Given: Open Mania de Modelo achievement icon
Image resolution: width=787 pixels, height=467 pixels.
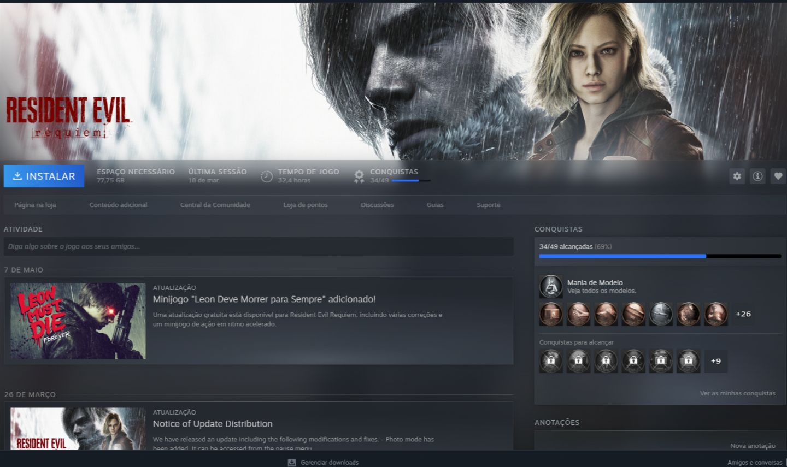Looking at the screenshot, I should [x=551, y=286].
